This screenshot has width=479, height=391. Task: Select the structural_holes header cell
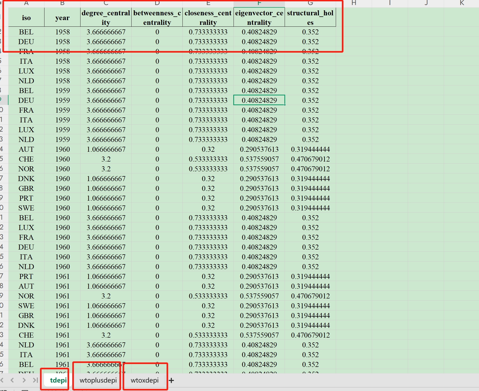[x=310, y=18]
